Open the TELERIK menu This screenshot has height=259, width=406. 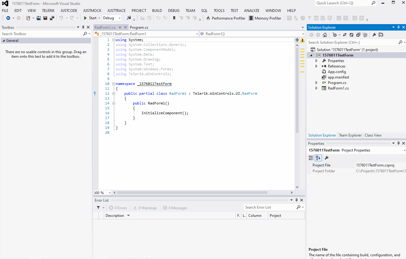[x=48, y=10]
